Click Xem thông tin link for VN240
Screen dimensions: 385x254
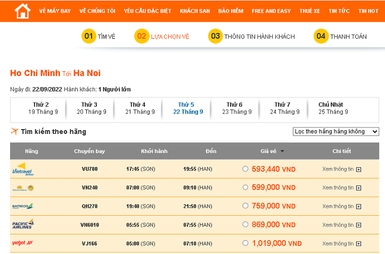point(338,188)
